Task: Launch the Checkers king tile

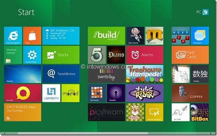Action: (x=135, y=112)
